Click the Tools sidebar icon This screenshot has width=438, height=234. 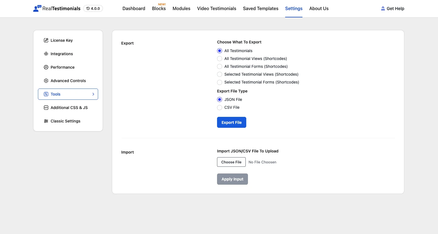coord(46,94)
